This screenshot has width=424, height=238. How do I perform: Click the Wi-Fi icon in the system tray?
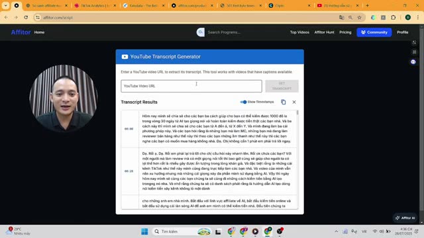pos(375,231)
